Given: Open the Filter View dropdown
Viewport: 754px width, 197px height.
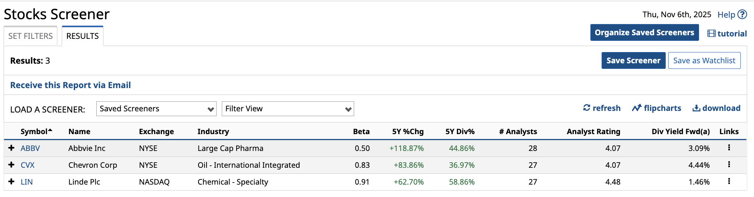Looking at the screenshot, I should (x=288, y=109).
